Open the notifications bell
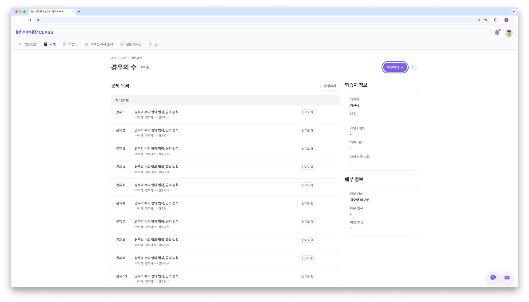 497,33
